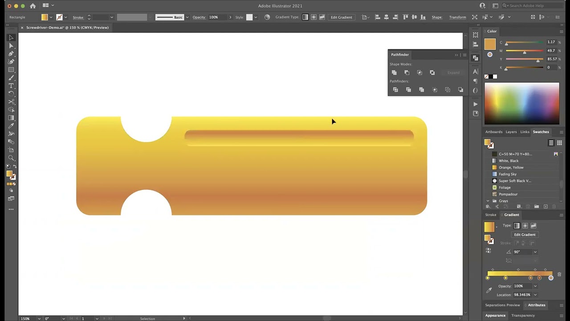Image resolution: width=570 pixels, height=321 pixels.
Task: Switch Swatches panel to list view
Action: point(551,143)
